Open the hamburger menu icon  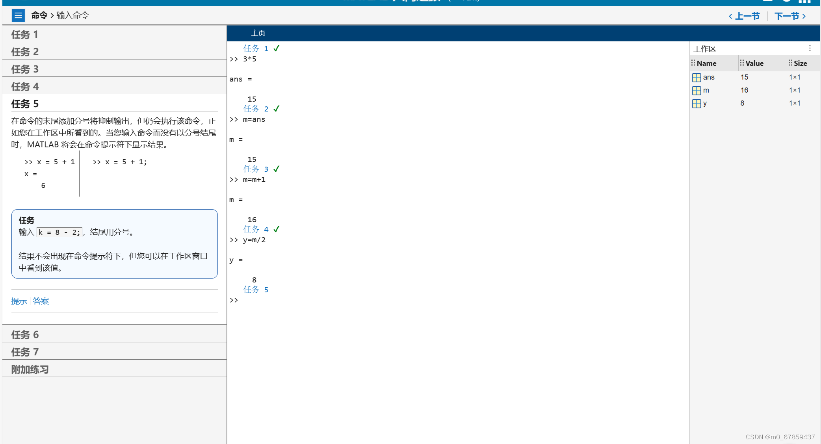click(18, 15)
